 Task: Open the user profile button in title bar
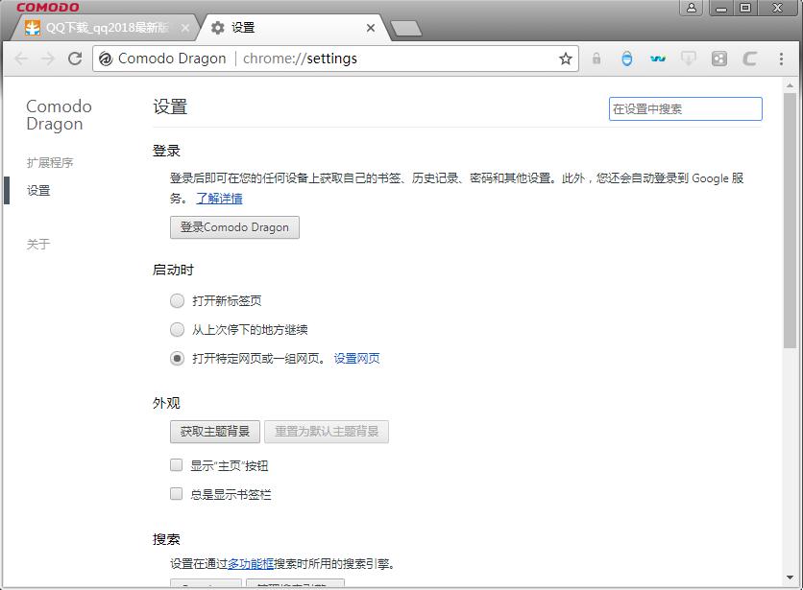pos(692,7)
